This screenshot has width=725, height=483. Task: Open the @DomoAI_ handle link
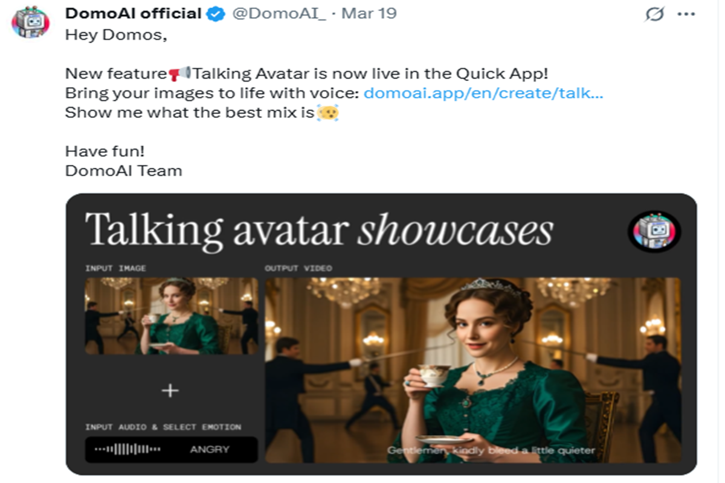279,13
